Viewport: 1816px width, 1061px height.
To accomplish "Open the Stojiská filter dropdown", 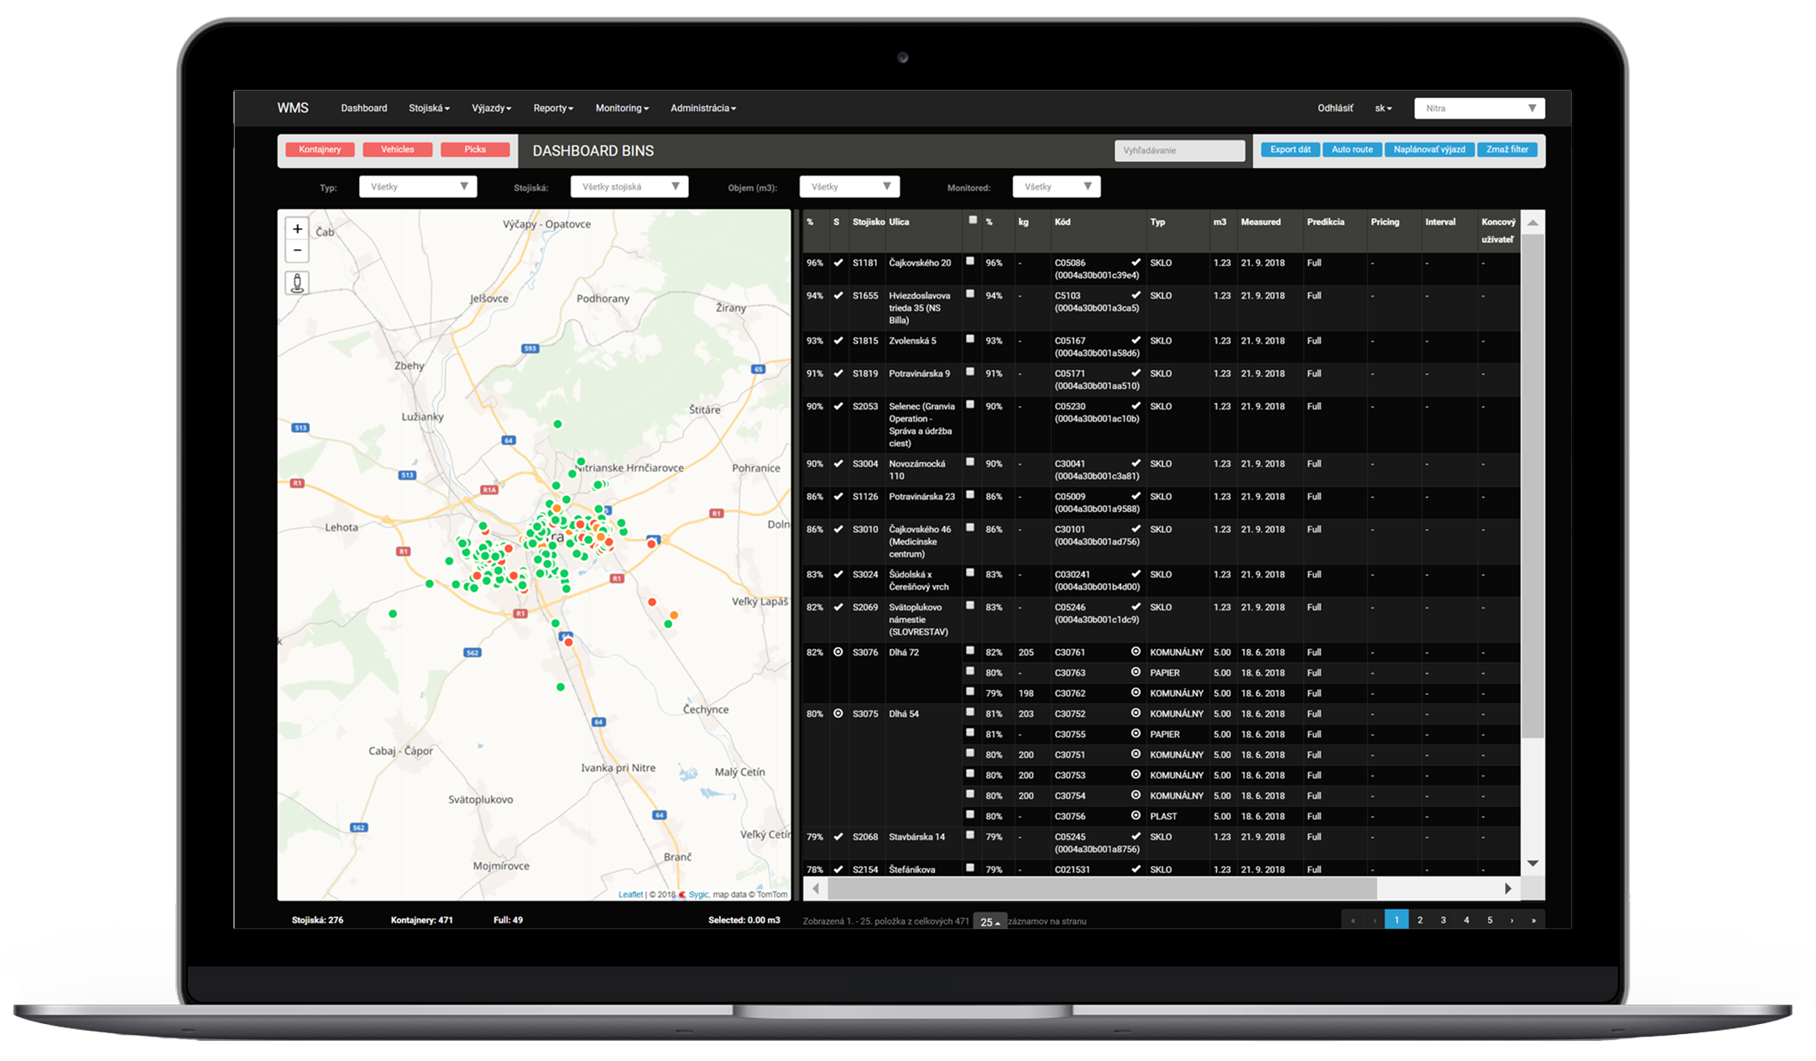I will click(x=629, y=186).
